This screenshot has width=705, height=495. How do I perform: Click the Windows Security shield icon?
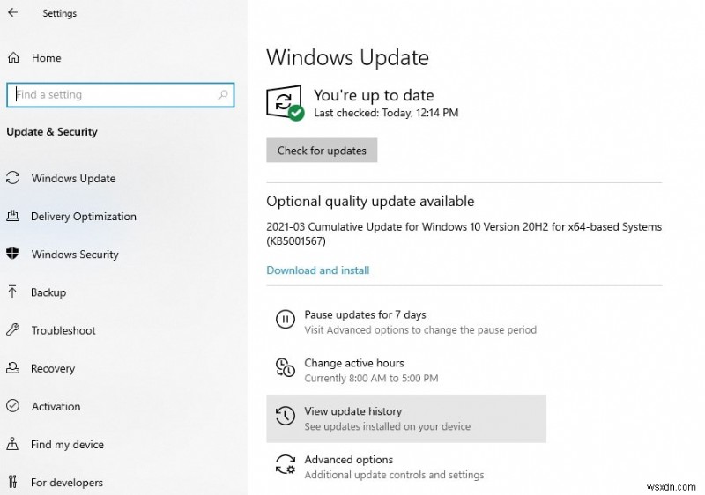pyautogui.click(x=12, y=254)
